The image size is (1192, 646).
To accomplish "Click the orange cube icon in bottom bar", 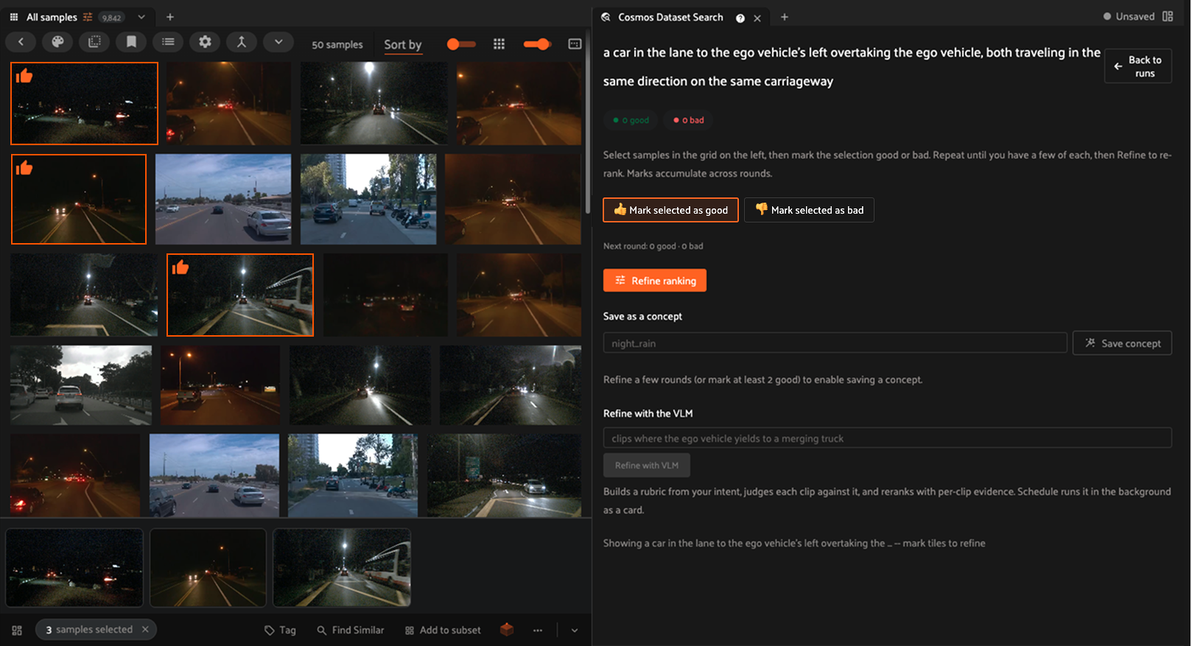I will [x=507, y=629].
